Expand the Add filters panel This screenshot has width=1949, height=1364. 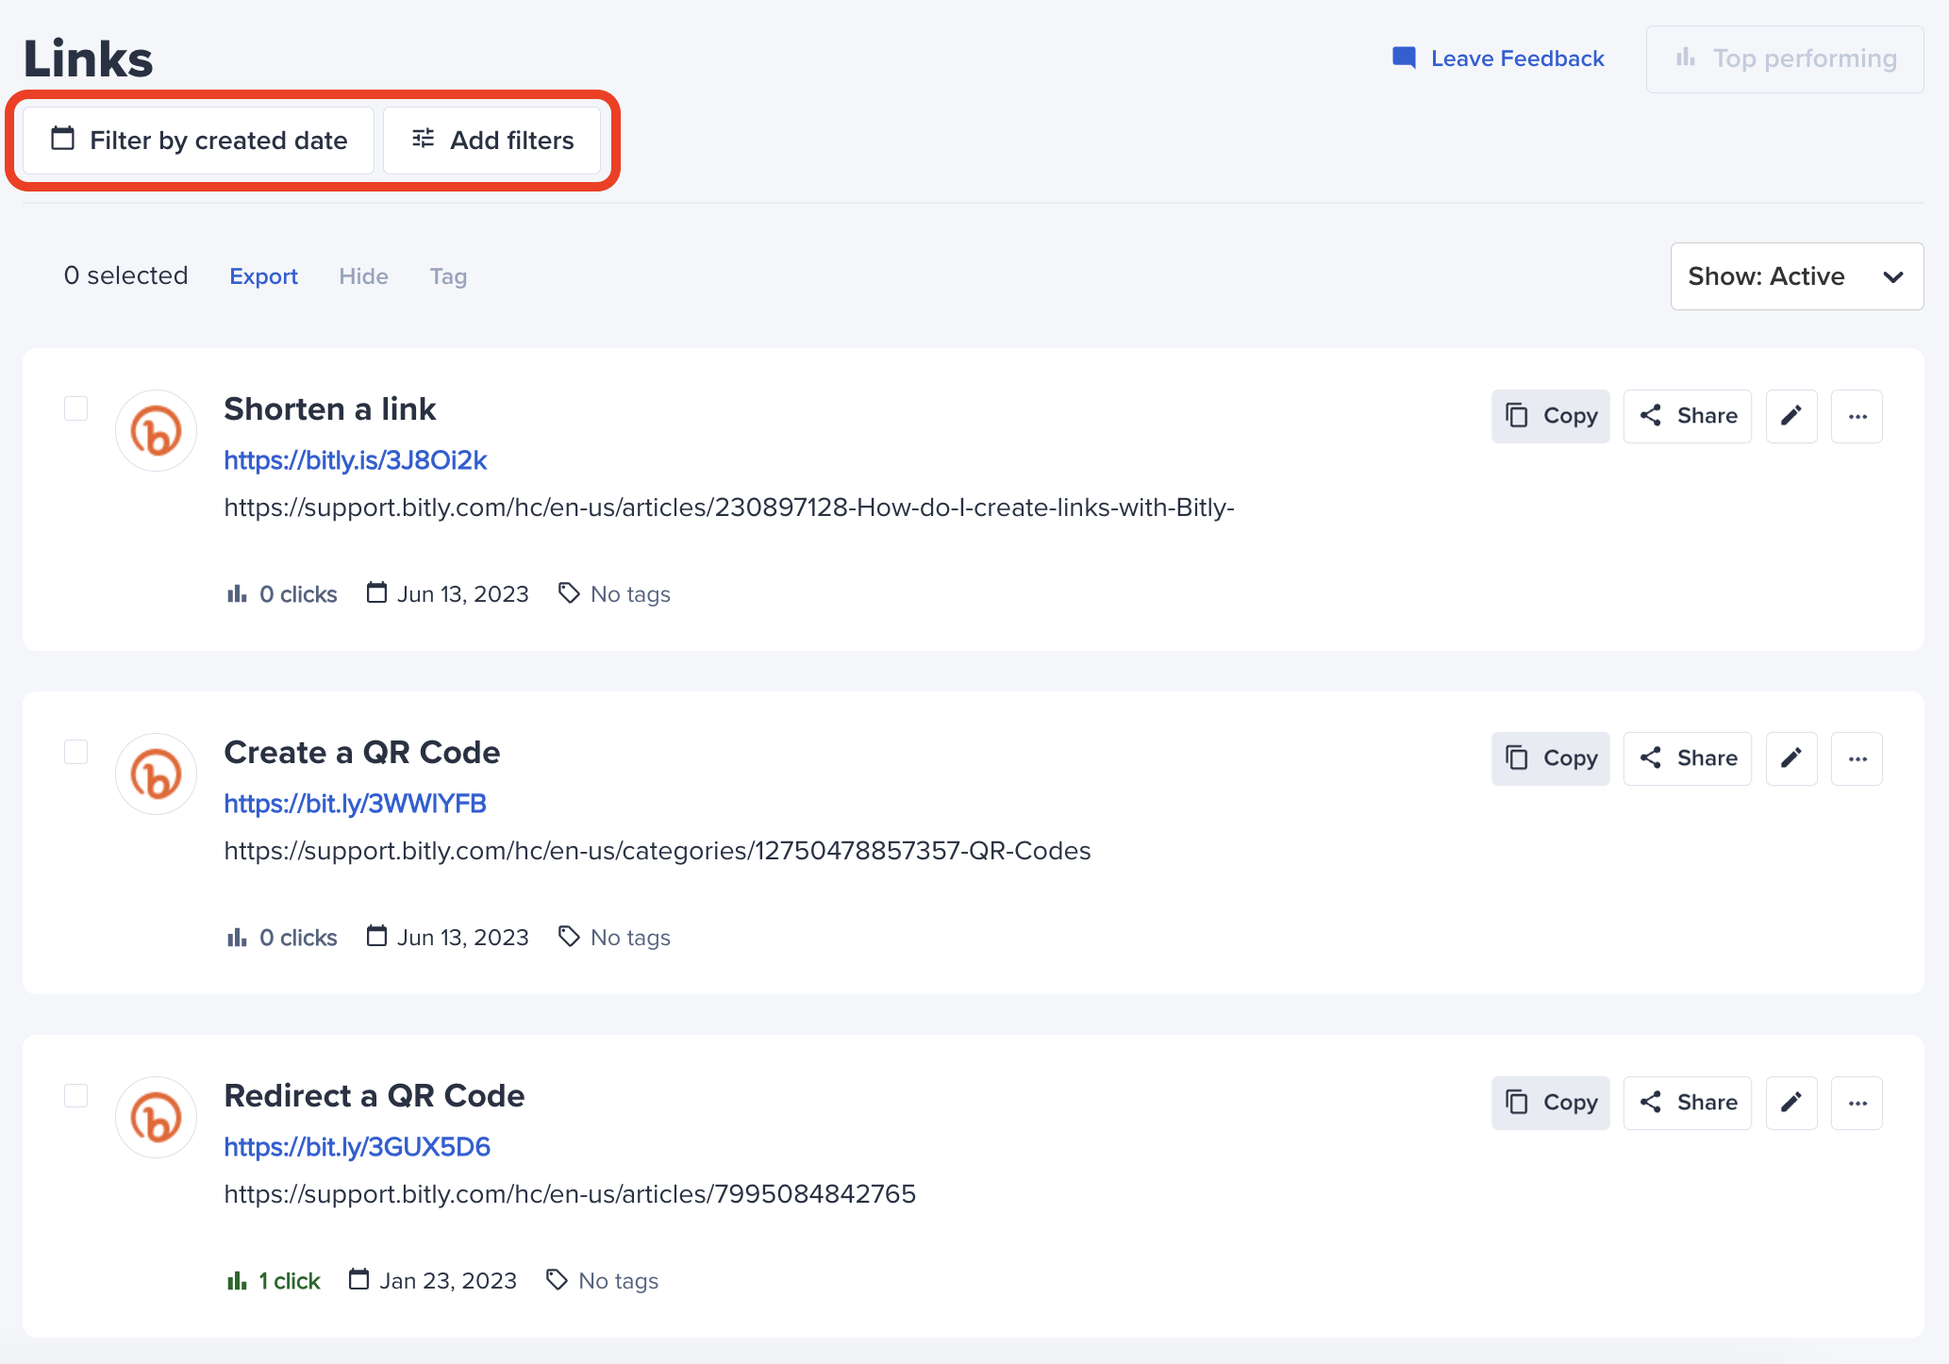[491, 140]
